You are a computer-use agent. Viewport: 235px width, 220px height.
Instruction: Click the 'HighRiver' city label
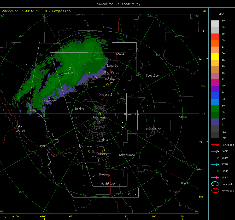[x=108, y=184]
